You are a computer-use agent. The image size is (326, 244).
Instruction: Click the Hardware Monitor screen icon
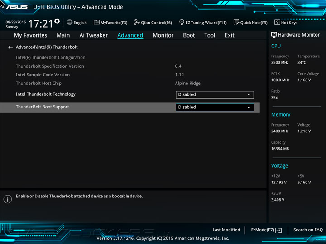(274, 35)
